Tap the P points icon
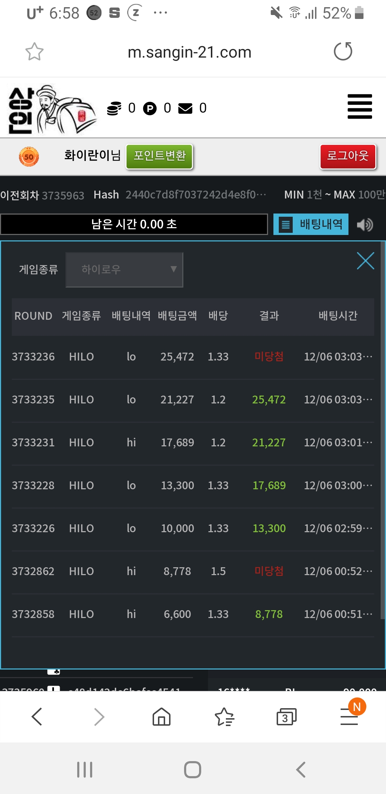 150,108
